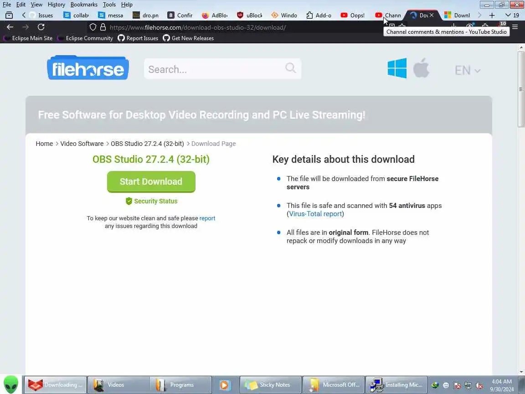Click the taskbar clock 4:04 AM
This screenshot has height=394, width=525.
(x=502, y=385)
